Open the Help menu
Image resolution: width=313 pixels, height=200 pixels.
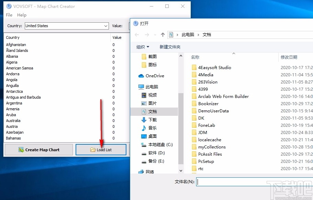22,15
